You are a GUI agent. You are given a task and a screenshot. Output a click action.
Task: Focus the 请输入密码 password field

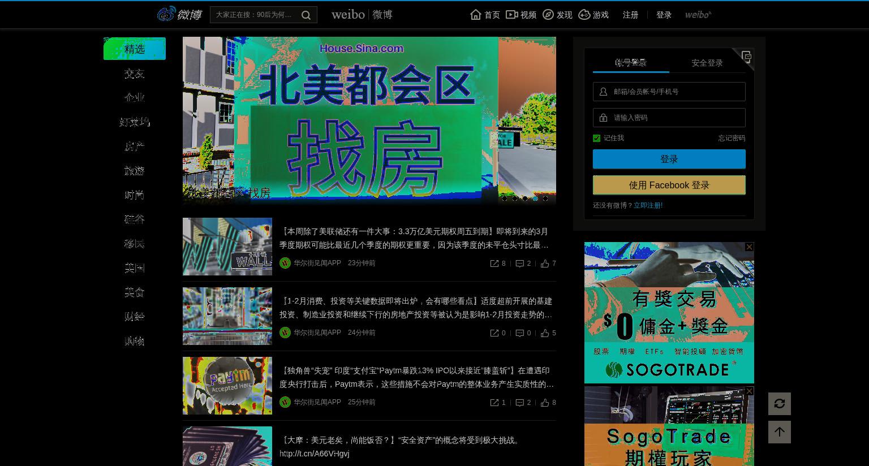pyautogui.click(x=669, y=118)
